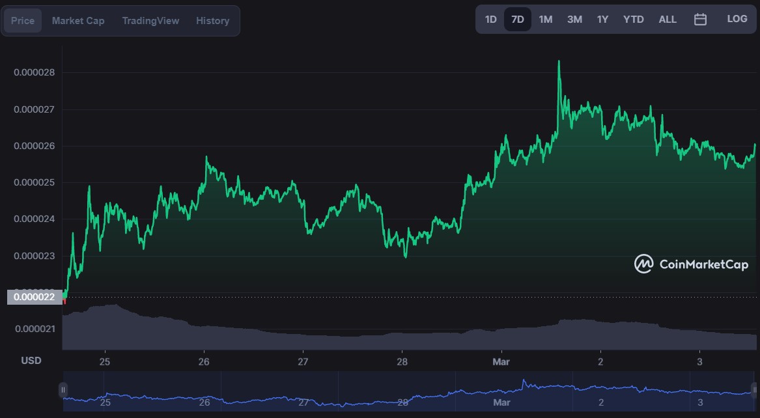Select the 3M time range
The height and width of the screenshot is (418, 760).
pyautogui.click(x=574, y=20)
